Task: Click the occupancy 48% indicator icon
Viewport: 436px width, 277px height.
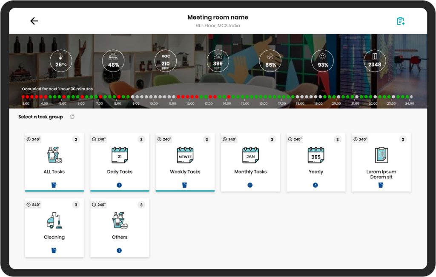Action: [x=113, y=60]
